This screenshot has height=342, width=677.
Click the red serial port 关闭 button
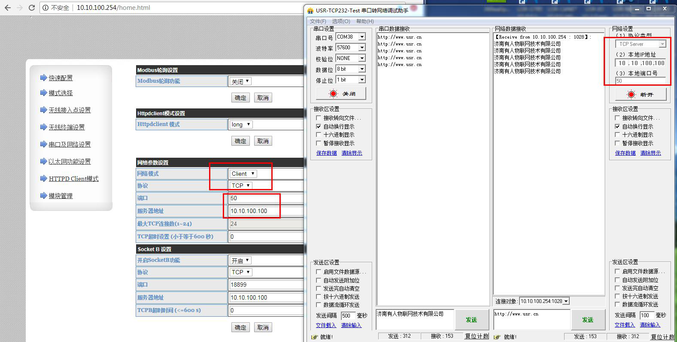[x=341, y=93]
